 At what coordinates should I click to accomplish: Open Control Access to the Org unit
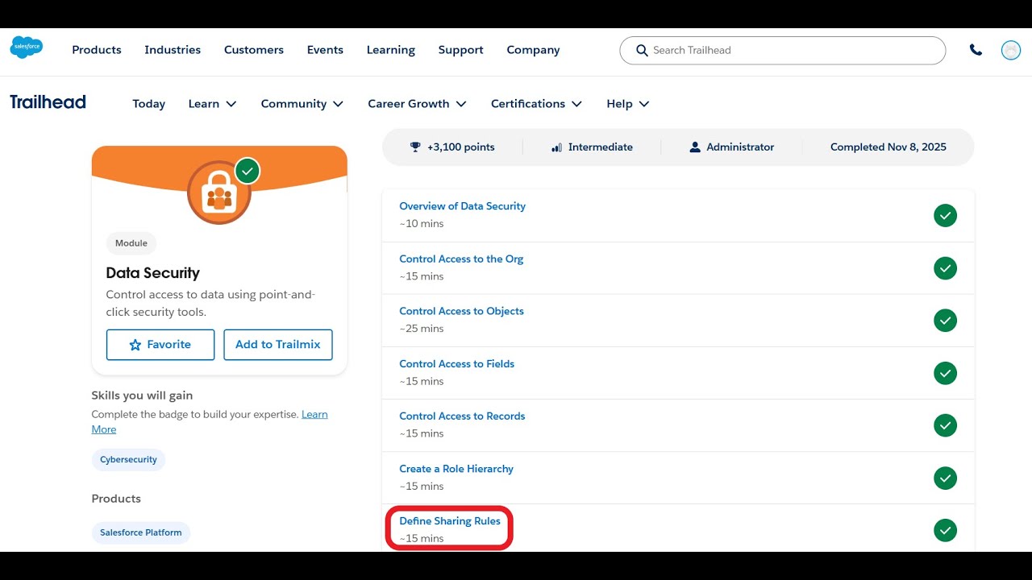pos(461,259)
